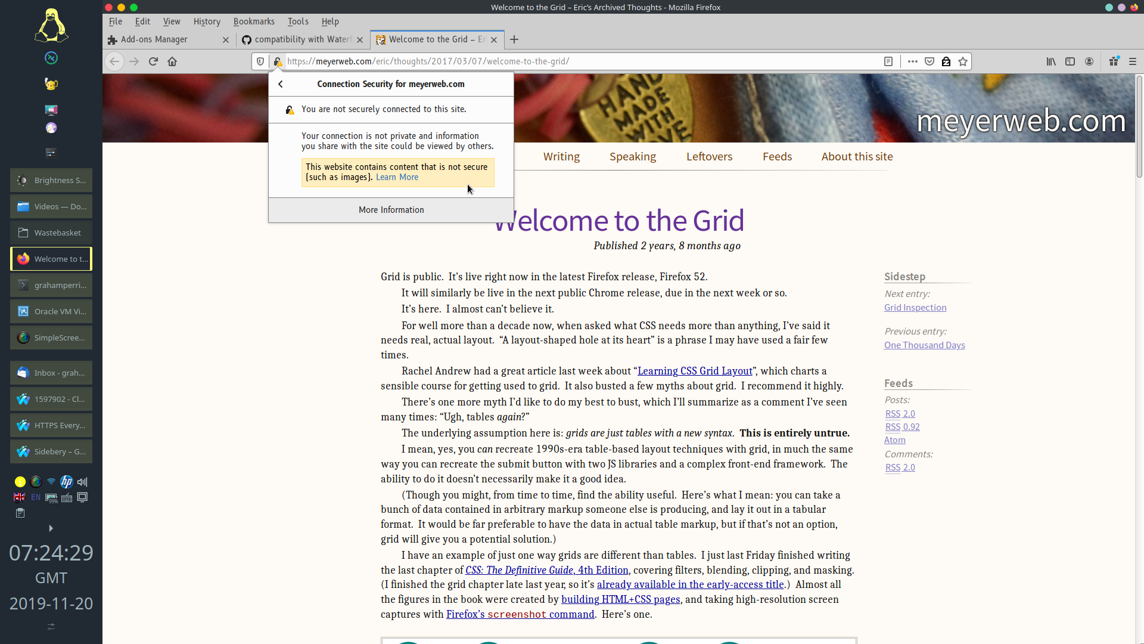Close the Add-ons Manager tab

click(225, 40)
